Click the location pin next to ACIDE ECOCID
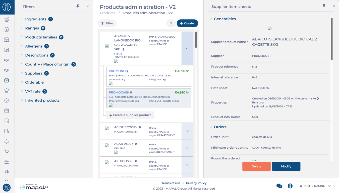 click(140, 128)
